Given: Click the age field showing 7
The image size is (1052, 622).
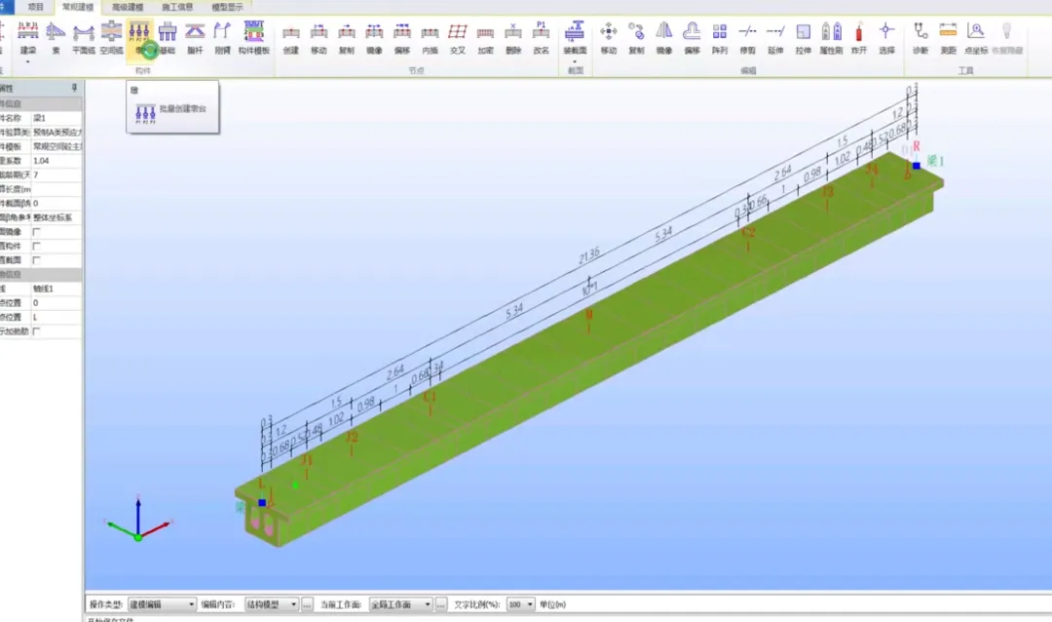Looking at the screenshot, I should [x=56, y=175].
